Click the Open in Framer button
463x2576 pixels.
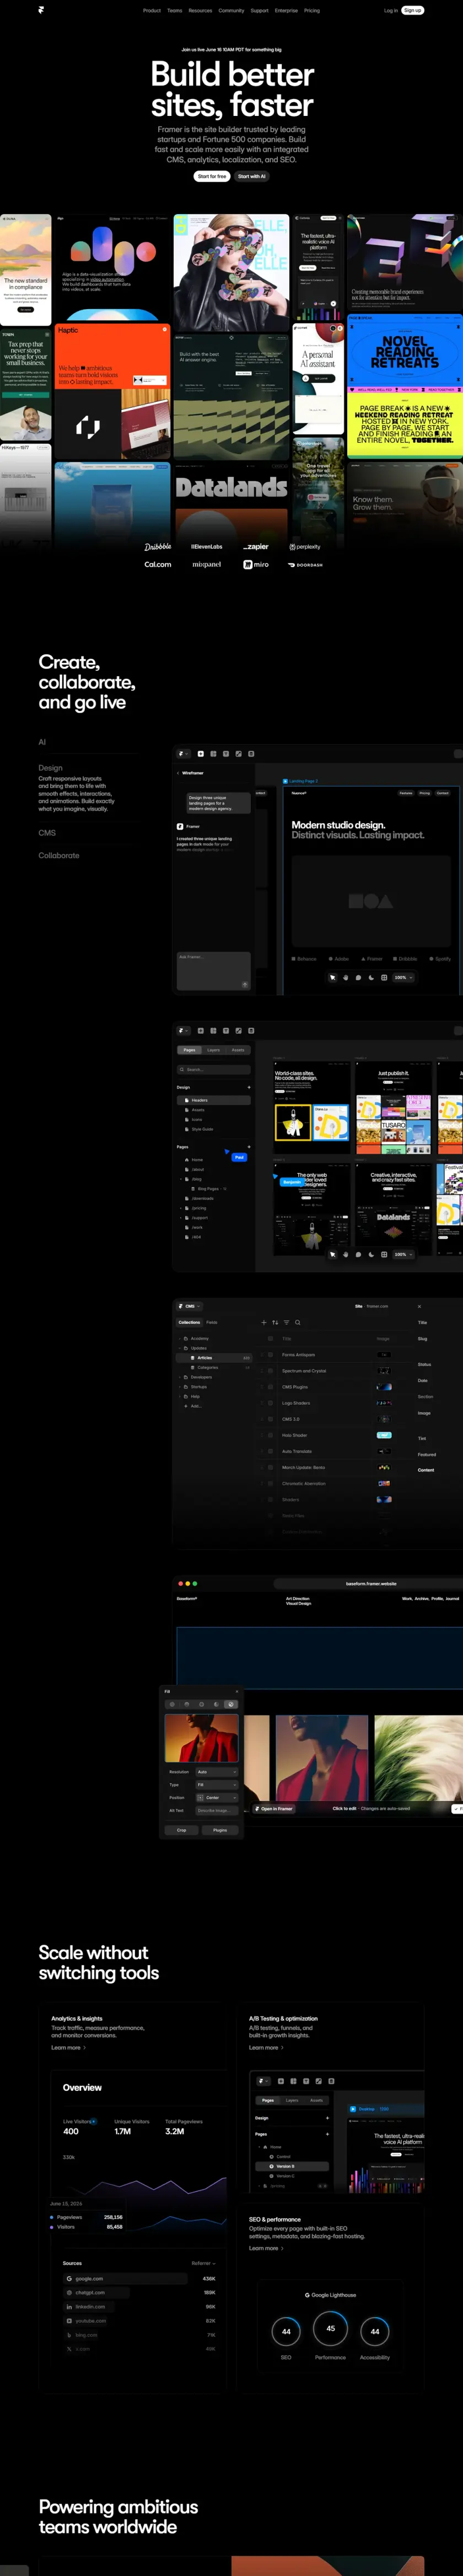273,1809
